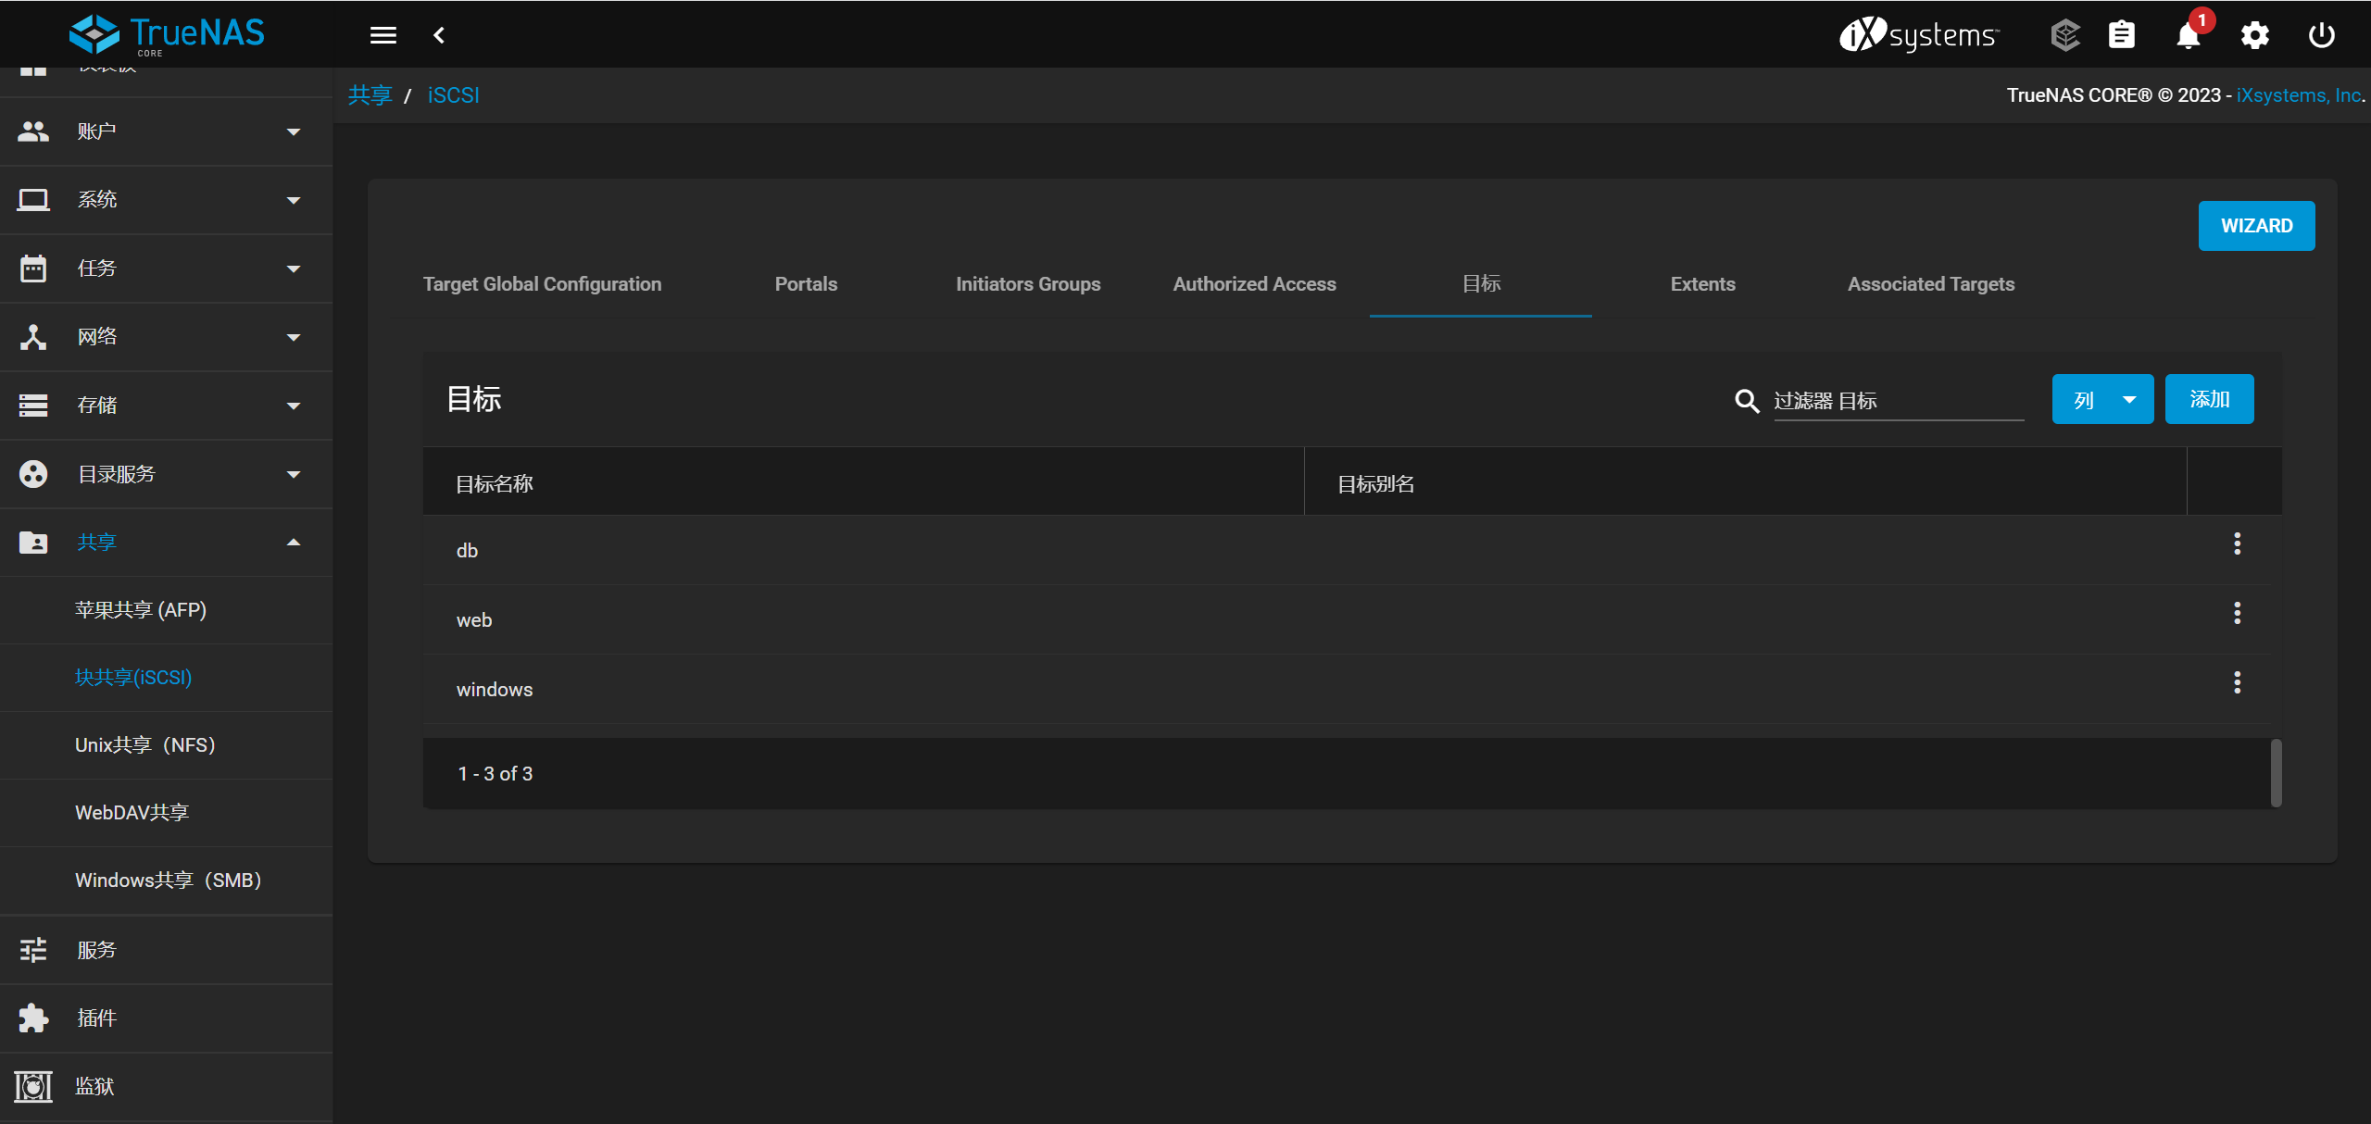This screenshot has height=1124, width=2371.
Task: Switch to the Extents tab
Action: 1702,284
